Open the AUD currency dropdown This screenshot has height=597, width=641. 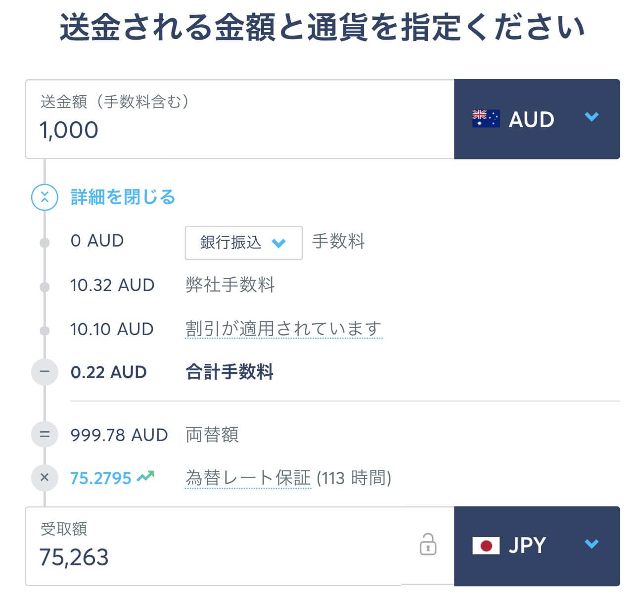click(x=537, y=119)
